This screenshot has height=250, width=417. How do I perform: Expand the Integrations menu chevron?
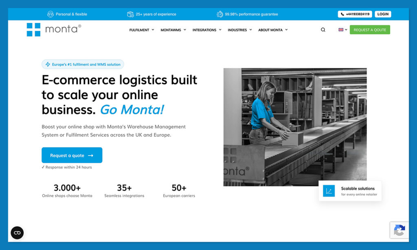click(220, 30)
